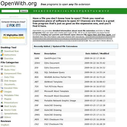Click the MD5 Checksum File description

point(54,119)
